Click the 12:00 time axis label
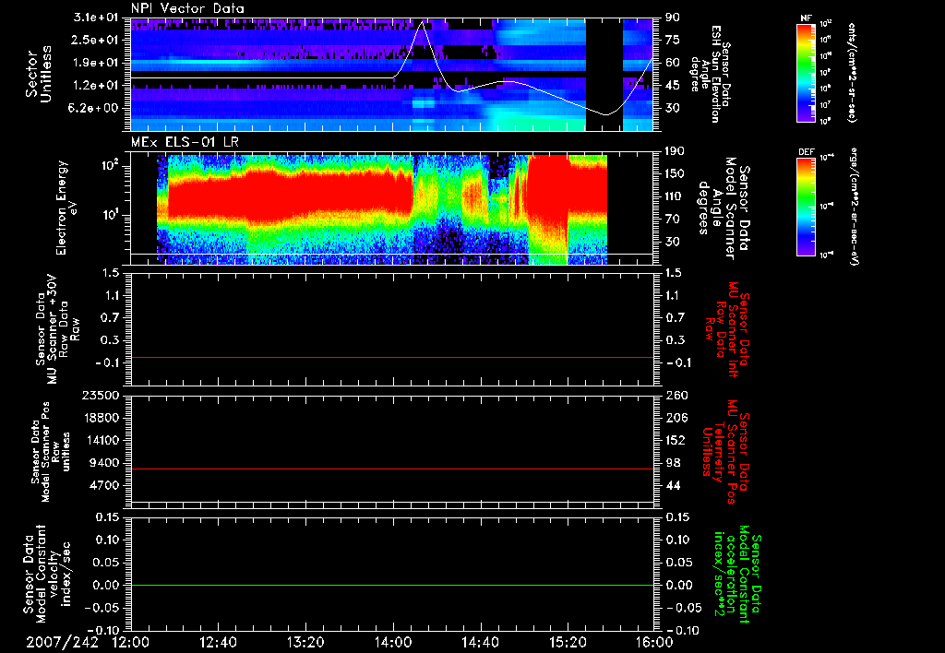This screenshot has width=945, height=653. [x=131, y=642]
